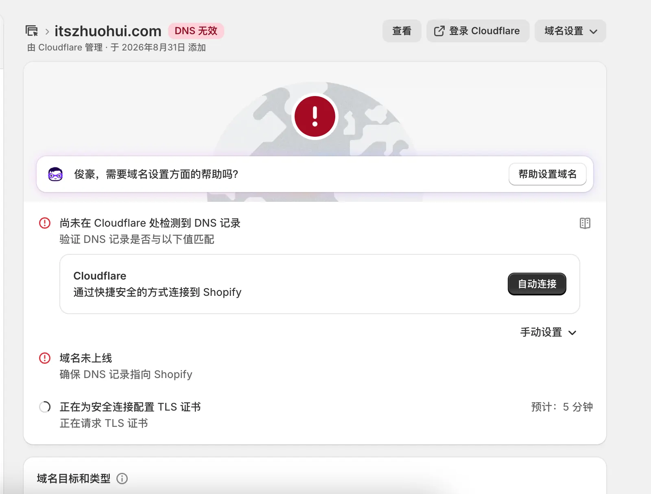Click the text 由 Cloudflare 管理 · 于 2026年8月31日 添加
This screenshot has width=651, height=494.
tap(116, 48)
